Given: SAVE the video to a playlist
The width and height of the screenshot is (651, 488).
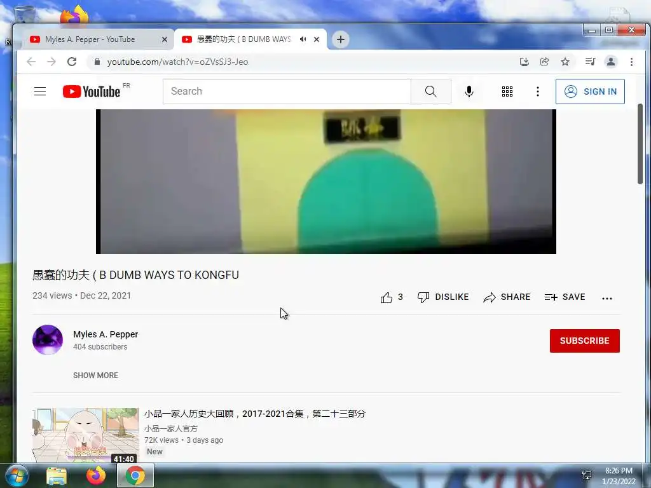Looking at the screenshot, I should pyautogui.click(x=565, y=297).
